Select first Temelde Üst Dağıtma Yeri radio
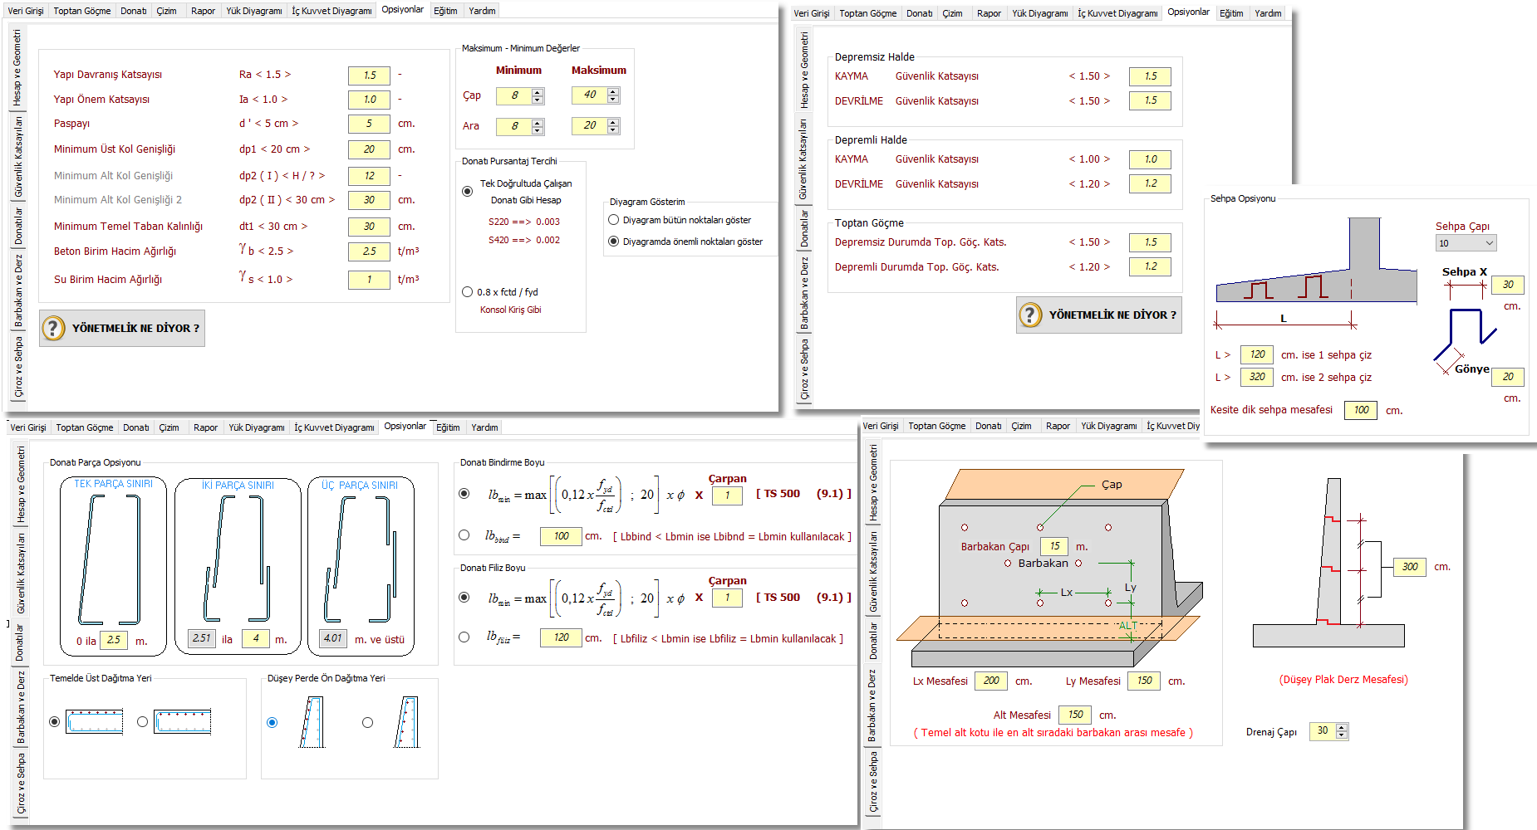The height and width of the screenshot is (830, 1537). [54, 721]
